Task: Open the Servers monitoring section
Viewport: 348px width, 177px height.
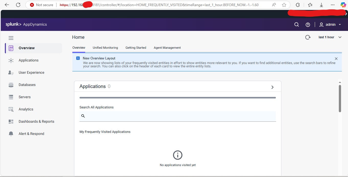Action: [24, 97]
